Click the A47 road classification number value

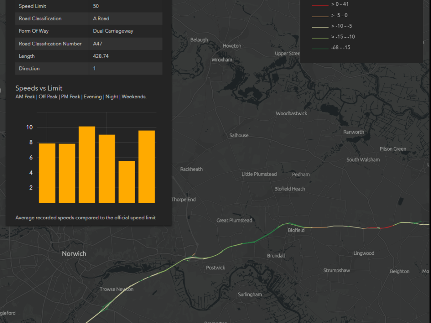coord(97,44)
